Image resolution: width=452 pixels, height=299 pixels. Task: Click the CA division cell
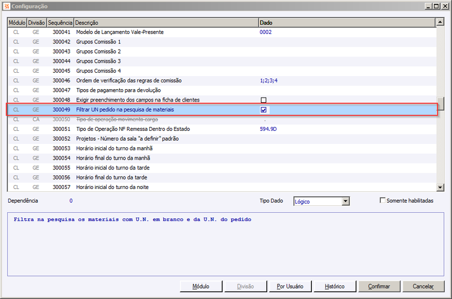pyautogui.click(x=36, y=119)
